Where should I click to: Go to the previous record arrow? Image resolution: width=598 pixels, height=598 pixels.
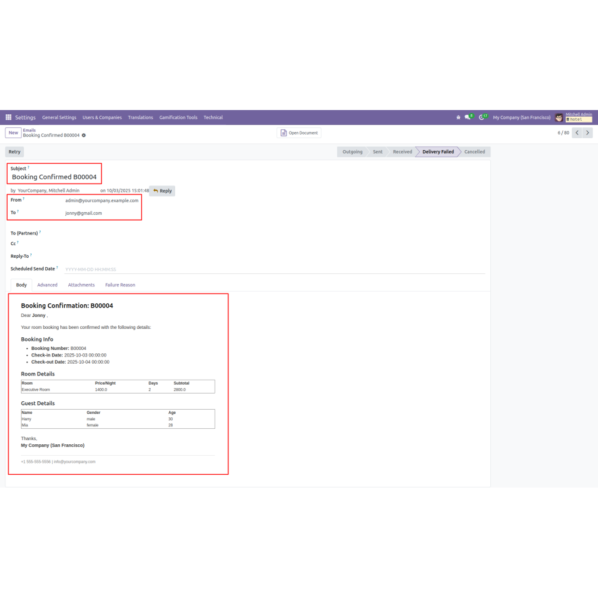[x=577, y=133]
